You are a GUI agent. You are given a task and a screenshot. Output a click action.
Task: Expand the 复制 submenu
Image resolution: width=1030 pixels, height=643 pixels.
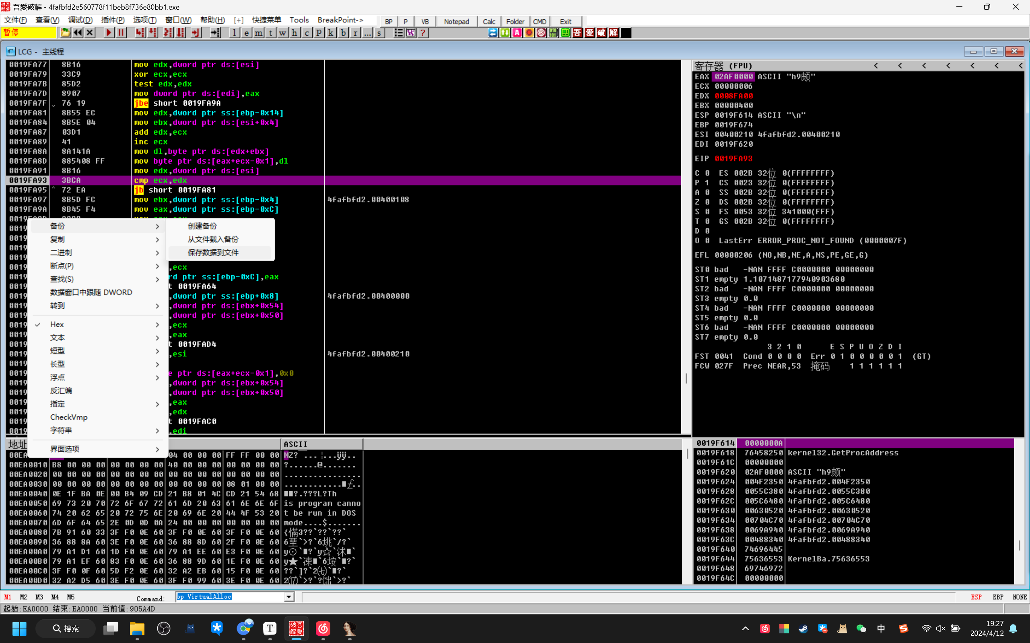[97, 240]
